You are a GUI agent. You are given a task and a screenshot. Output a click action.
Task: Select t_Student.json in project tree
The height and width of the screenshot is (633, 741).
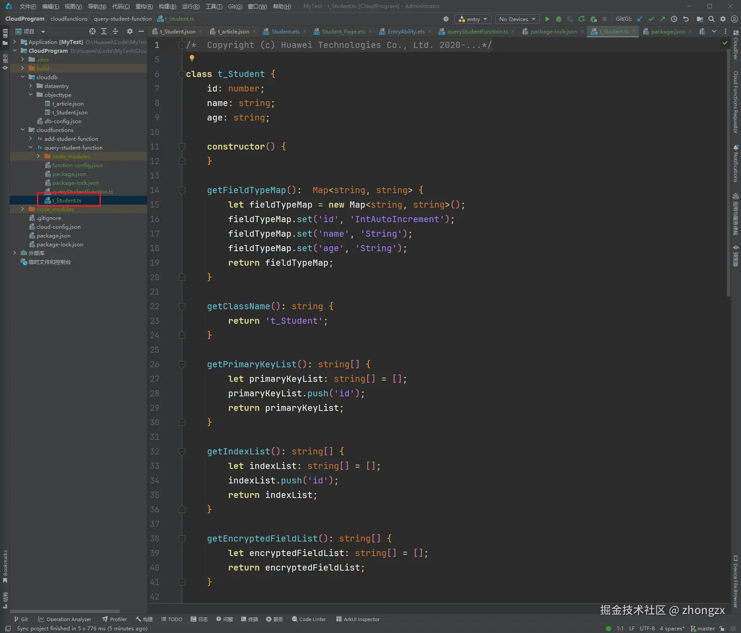(70, 113)
